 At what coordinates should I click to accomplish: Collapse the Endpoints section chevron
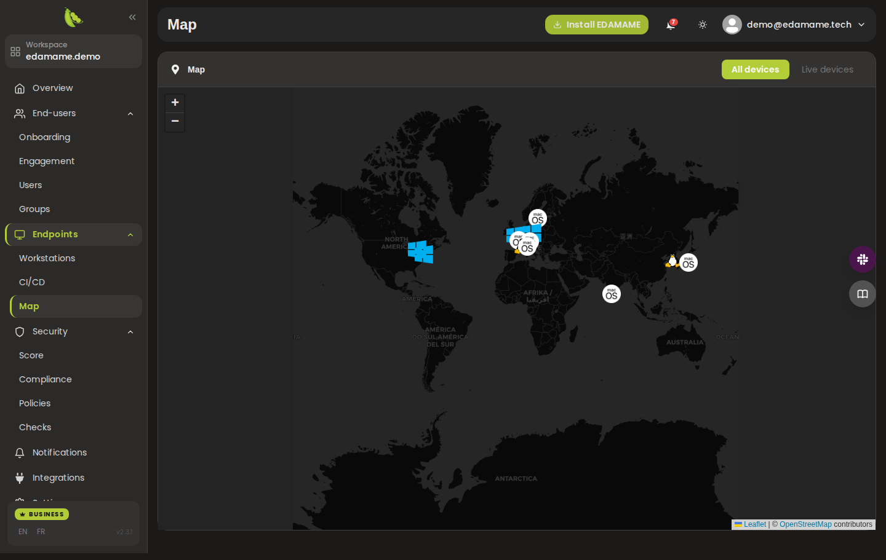click(130, 235)
